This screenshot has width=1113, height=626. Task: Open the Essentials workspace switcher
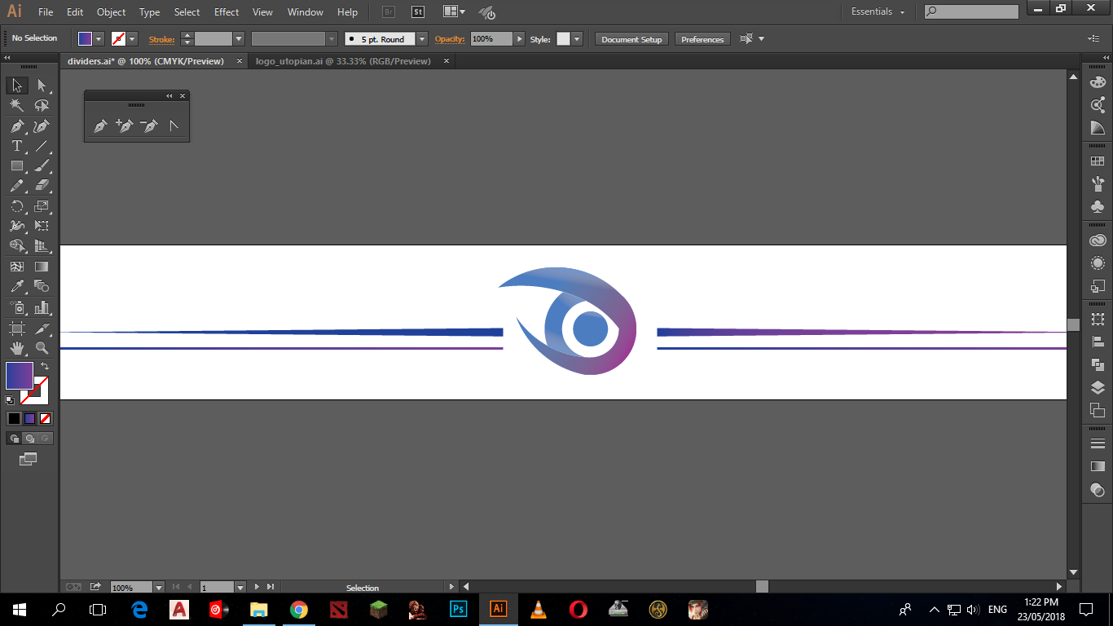pyautogui.click(x=878, y=11)
